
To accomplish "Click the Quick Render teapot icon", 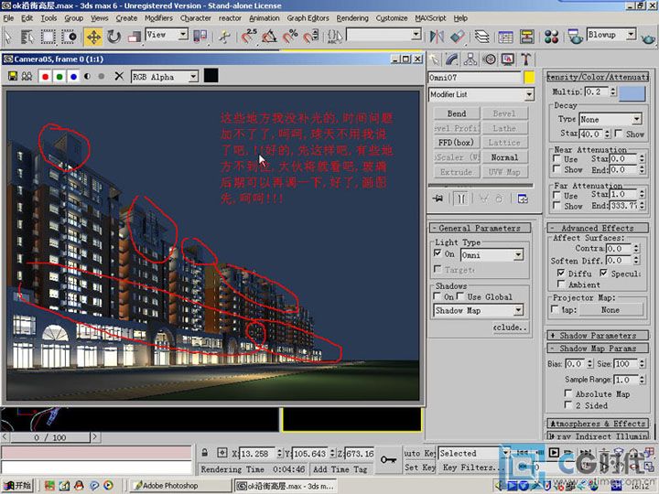I will point(649,38).
